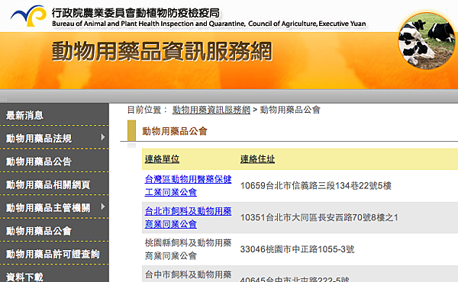458x282 pixels.
Task: Follow the 動物用藥資訊服務網 breadcrumb link
Action: (x=211, y=110)
